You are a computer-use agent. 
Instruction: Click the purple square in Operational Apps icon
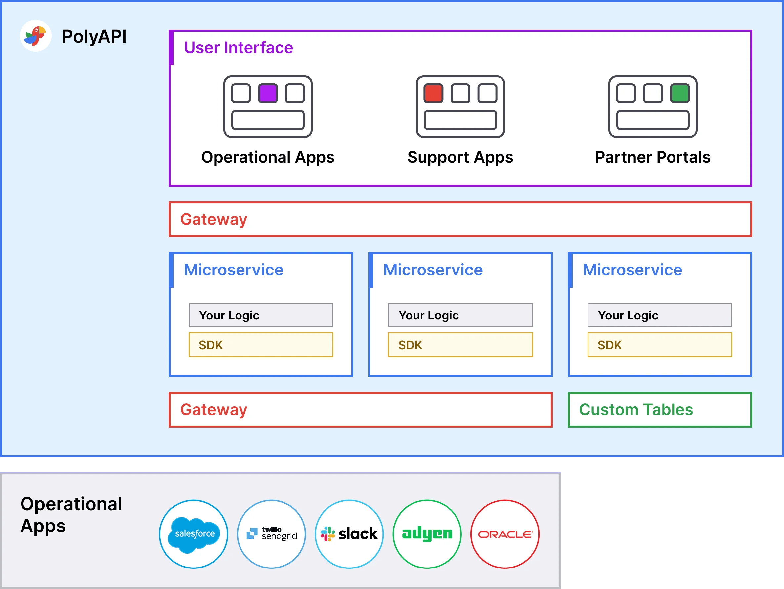click(x=268, y=93)
